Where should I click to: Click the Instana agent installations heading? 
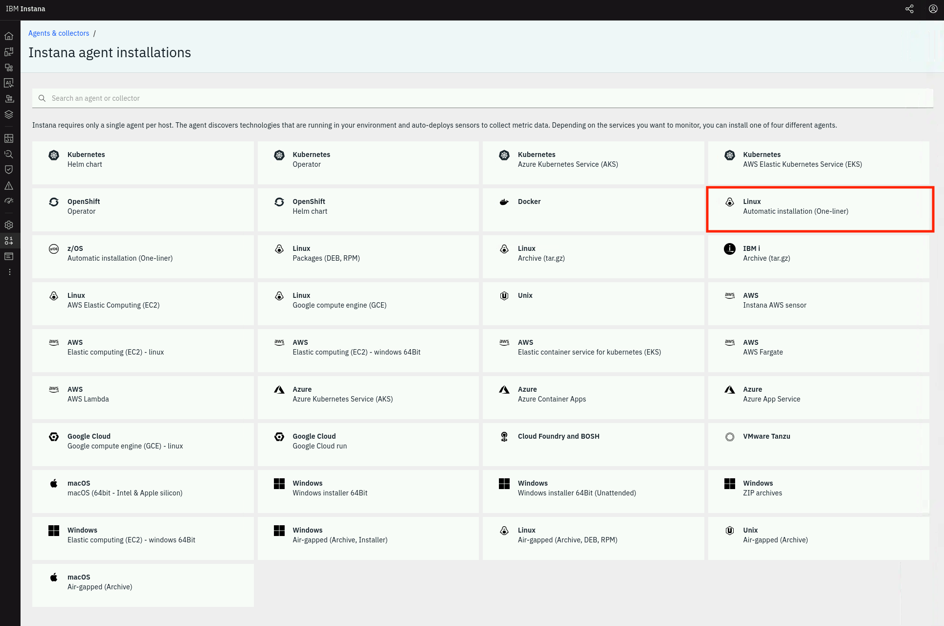(x=110, y=52)
